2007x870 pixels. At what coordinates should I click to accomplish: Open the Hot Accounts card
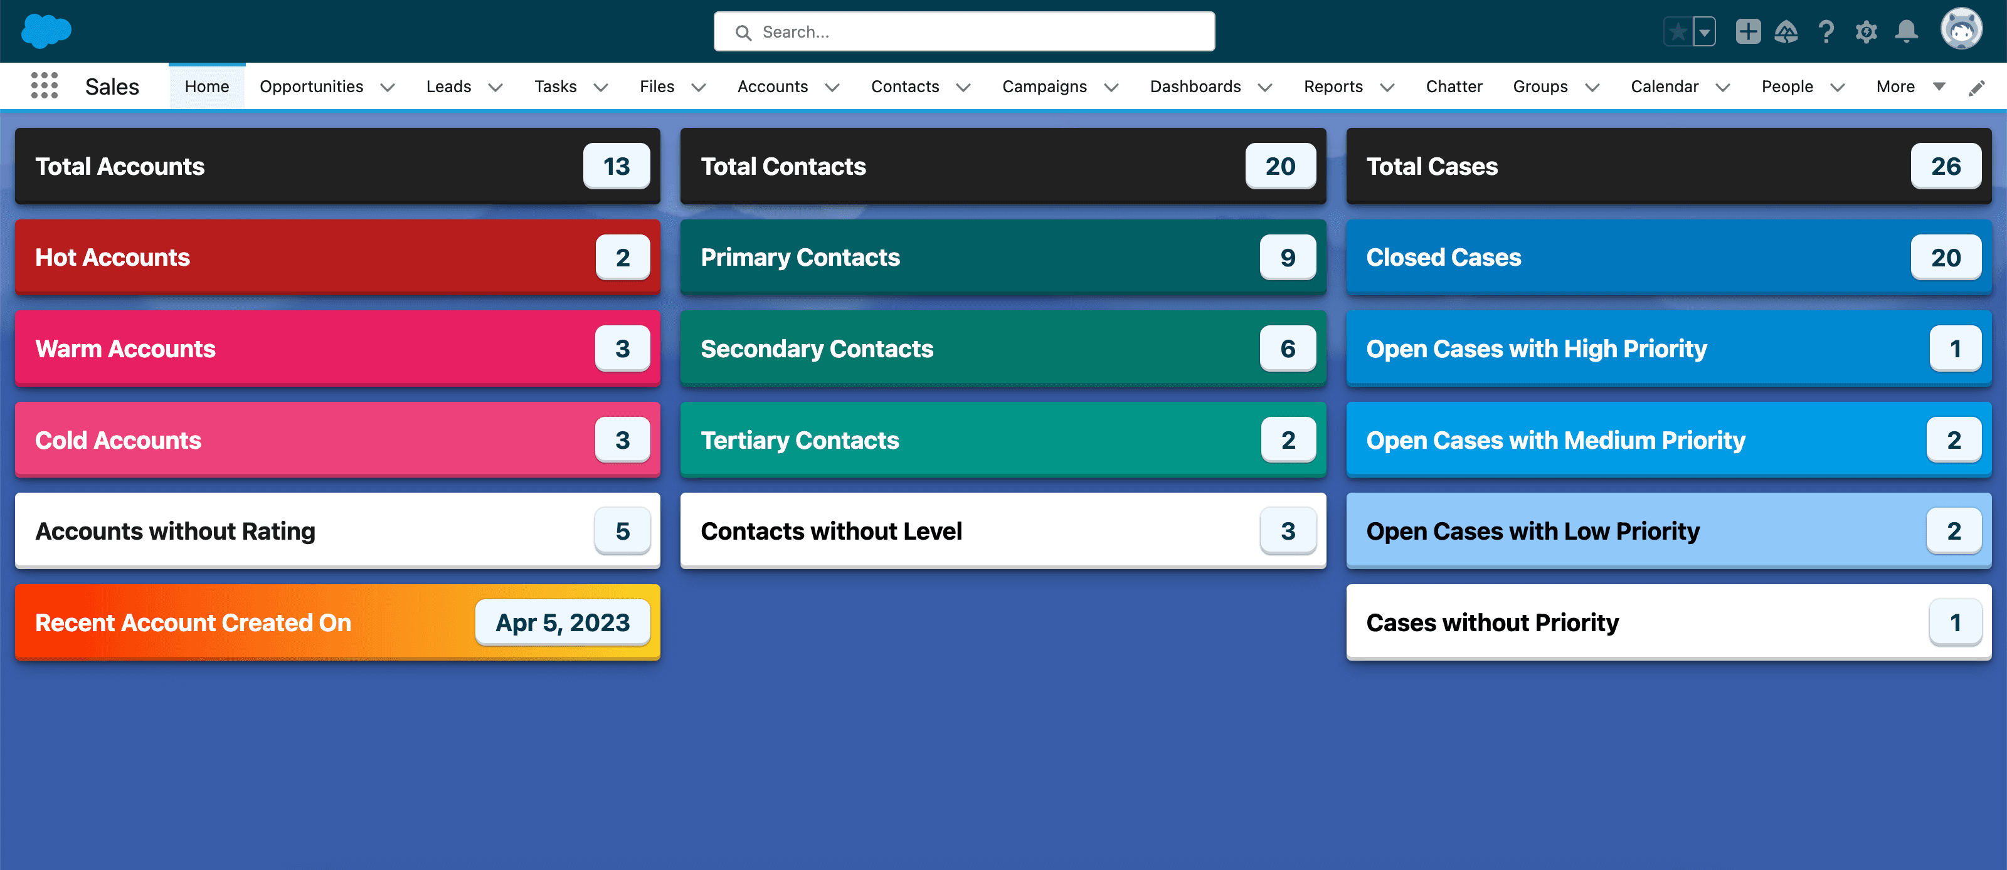pyautogui.click(x=337, y=257)
